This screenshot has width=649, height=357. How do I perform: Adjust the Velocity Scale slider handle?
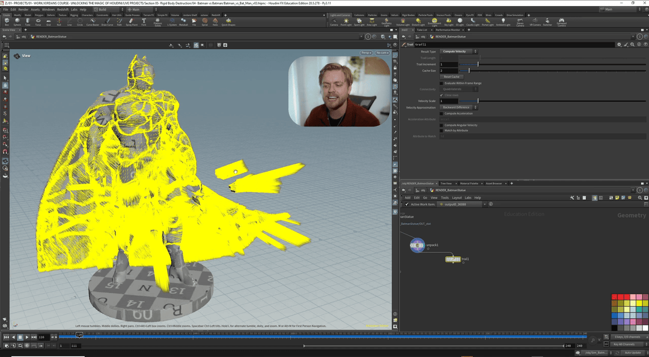coord(478,101)
